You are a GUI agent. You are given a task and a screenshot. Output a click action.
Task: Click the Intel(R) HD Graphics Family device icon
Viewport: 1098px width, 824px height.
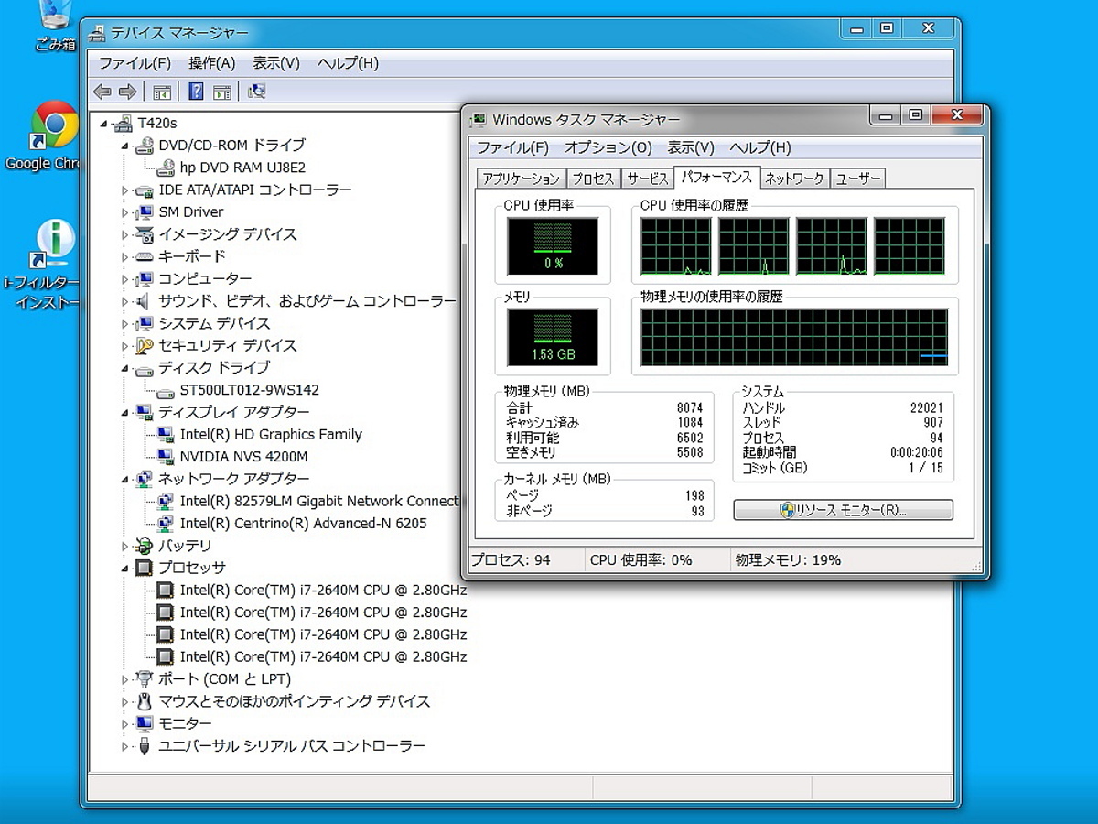click(x=166, y=434)
